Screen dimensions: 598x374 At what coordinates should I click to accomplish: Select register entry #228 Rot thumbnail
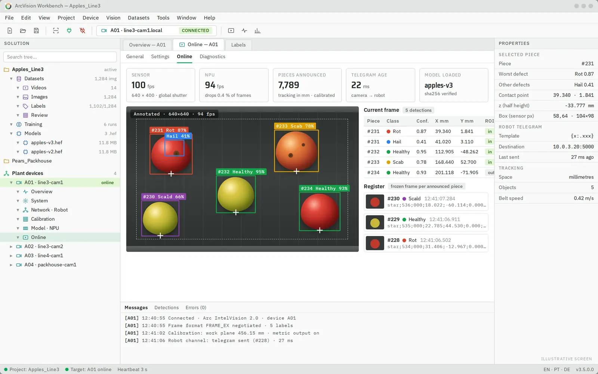375,243
